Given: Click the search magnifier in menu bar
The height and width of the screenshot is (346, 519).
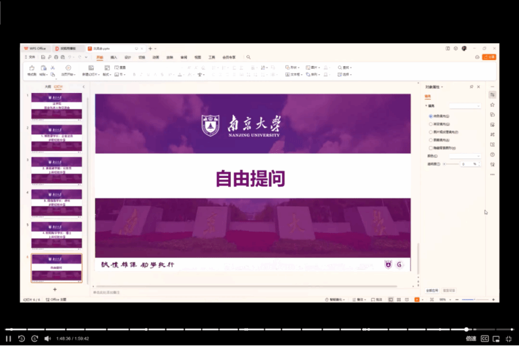Looking at the screenshot, I should (248, 57).
